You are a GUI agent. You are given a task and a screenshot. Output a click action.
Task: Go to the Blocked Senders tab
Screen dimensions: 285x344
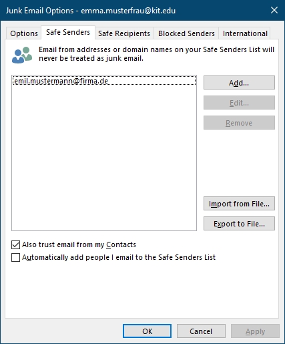click(x=186, y=33)
